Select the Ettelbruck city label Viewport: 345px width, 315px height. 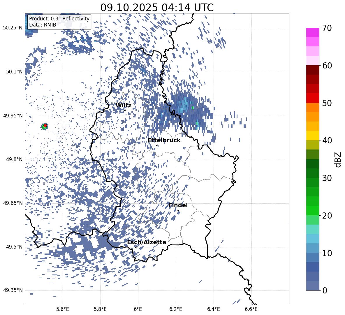tap(164, 140)
